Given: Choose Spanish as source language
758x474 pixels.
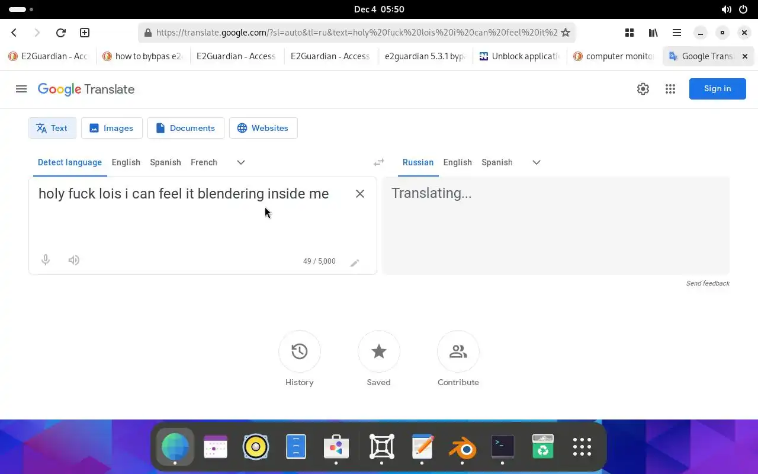Looking at the screenshot, I should pos(165,162).
